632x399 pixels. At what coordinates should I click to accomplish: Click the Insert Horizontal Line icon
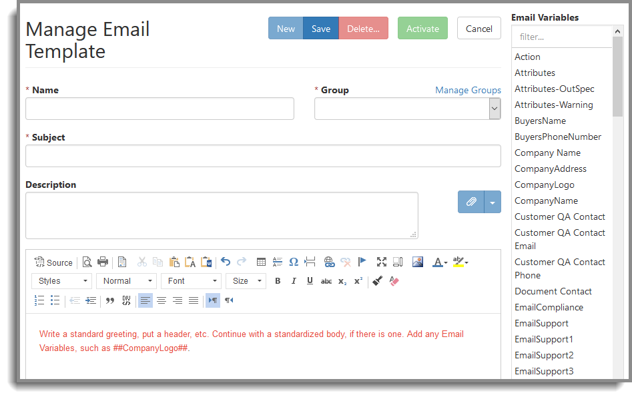point(278,262)
